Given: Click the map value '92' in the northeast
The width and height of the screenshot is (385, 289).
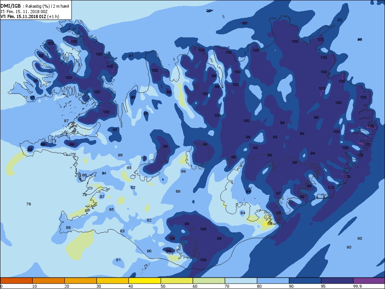Looking at the screenshot, I should click(x=340, y=20).
